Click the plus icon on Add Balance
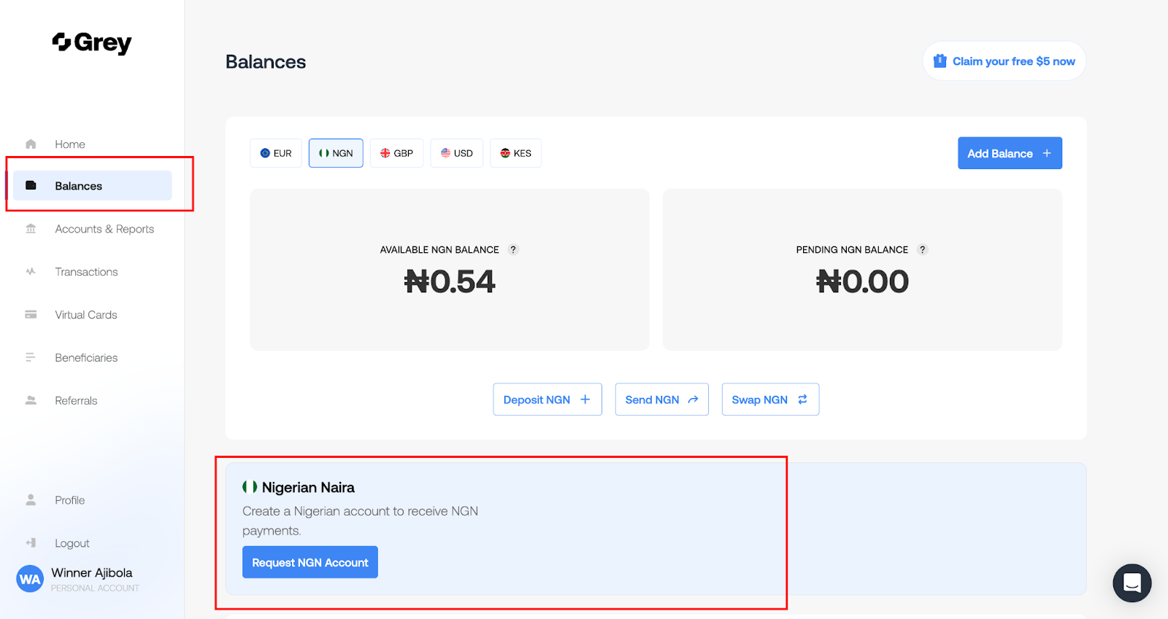 1047,153
